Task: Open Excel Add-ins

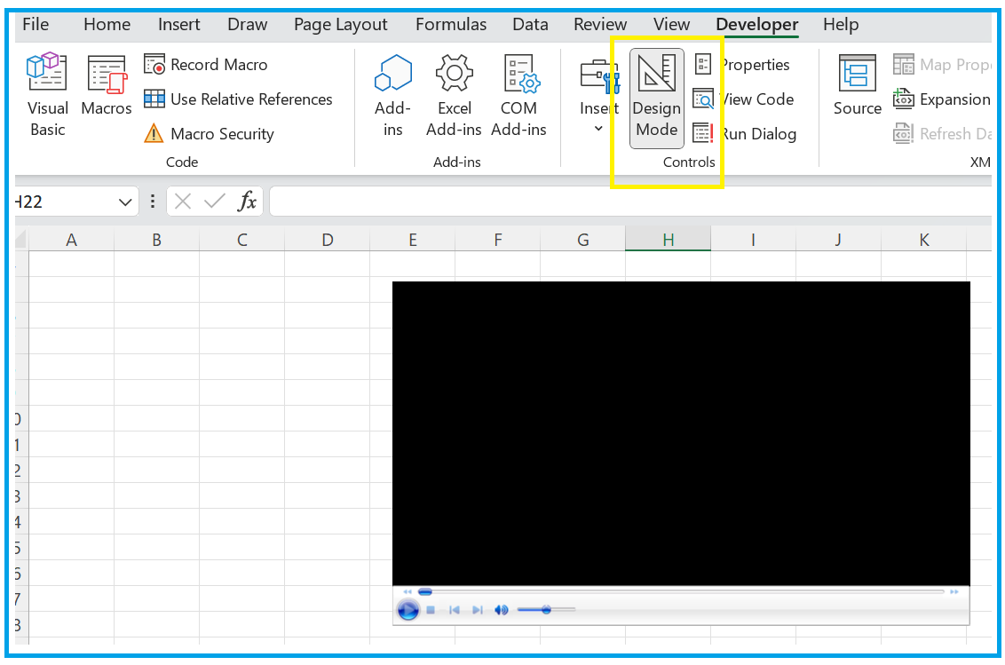Action: [454, 95]
